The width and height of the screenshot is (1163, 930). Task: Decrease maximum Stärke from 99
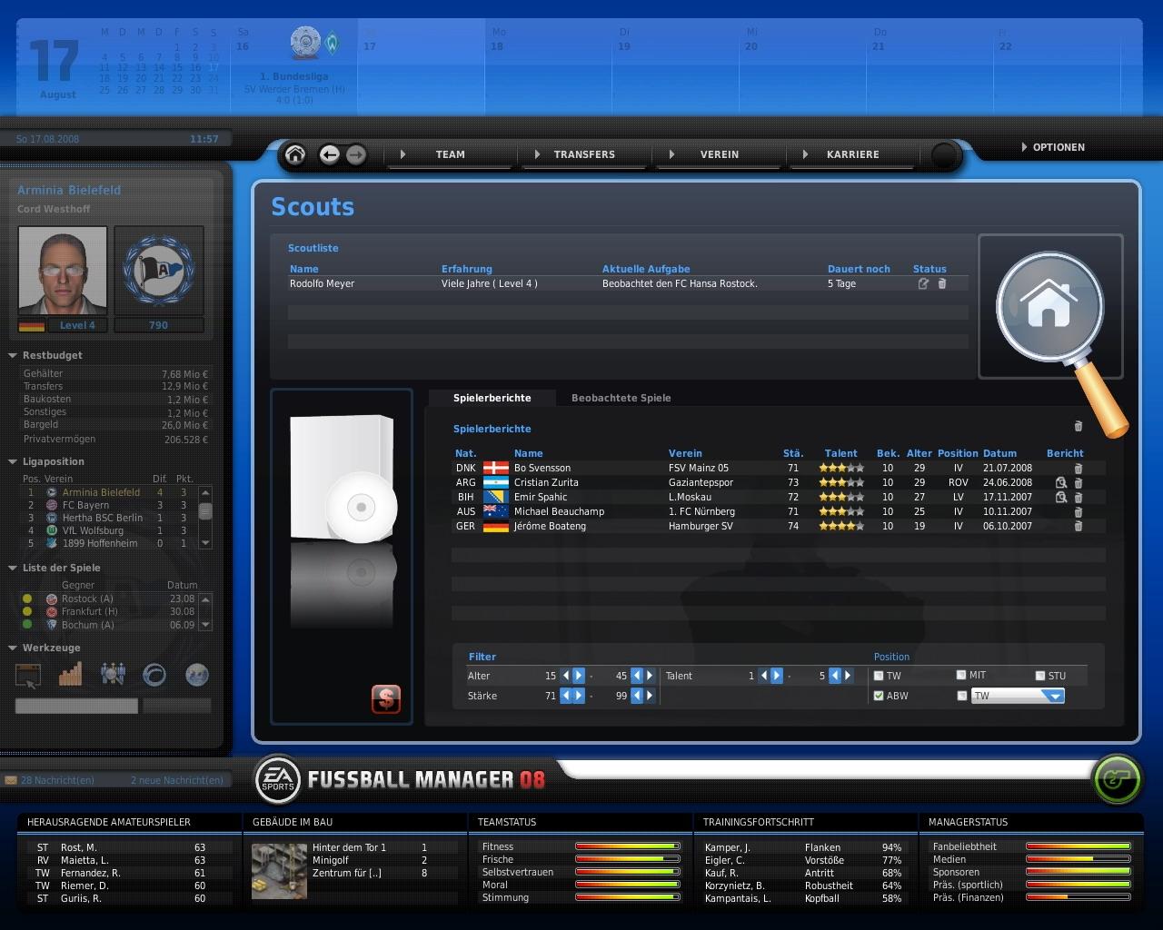(637, 696)
